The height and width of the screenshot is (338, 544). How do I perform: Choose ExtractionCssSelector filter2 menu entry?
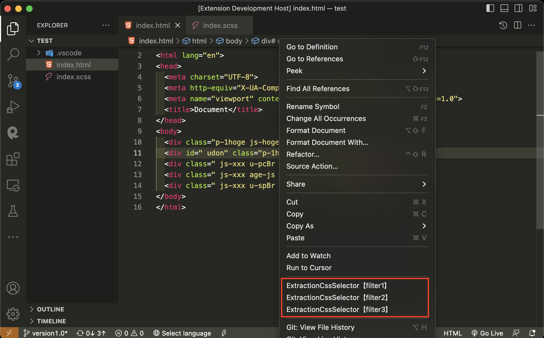pyautogui.click(x=337, y=298)
